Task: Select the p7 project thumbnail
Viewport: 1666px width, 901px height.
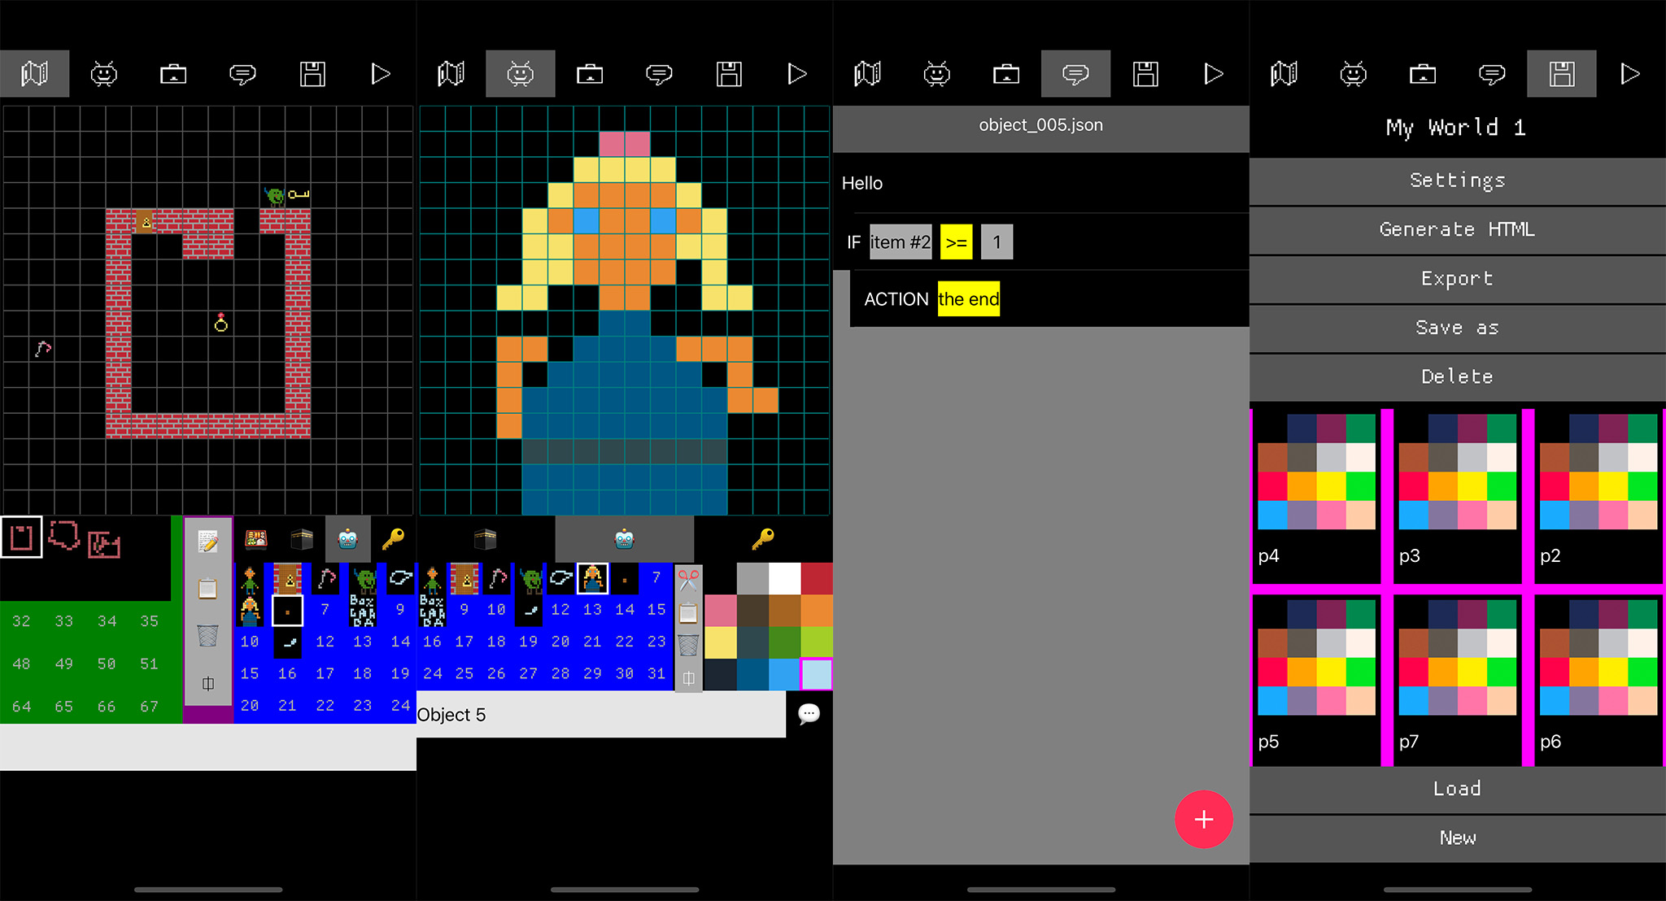Action: pyautogui.click(x=1457, y=681)
